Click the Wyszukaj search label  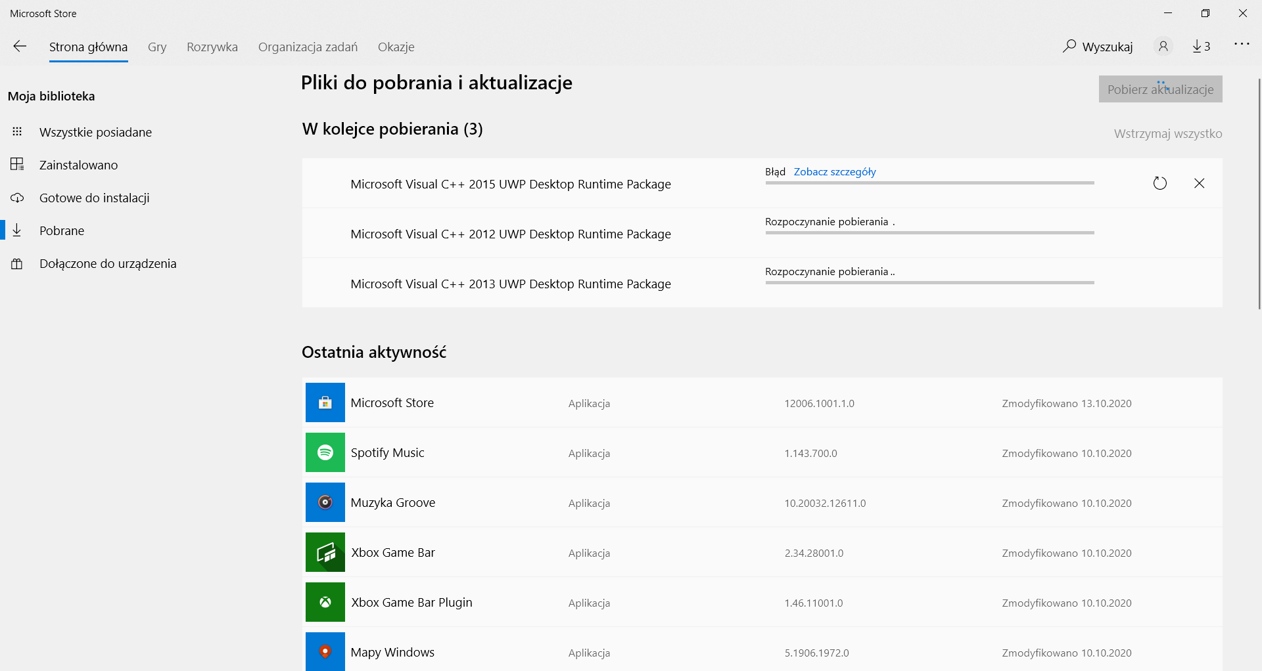click(x=1108, y=47)
